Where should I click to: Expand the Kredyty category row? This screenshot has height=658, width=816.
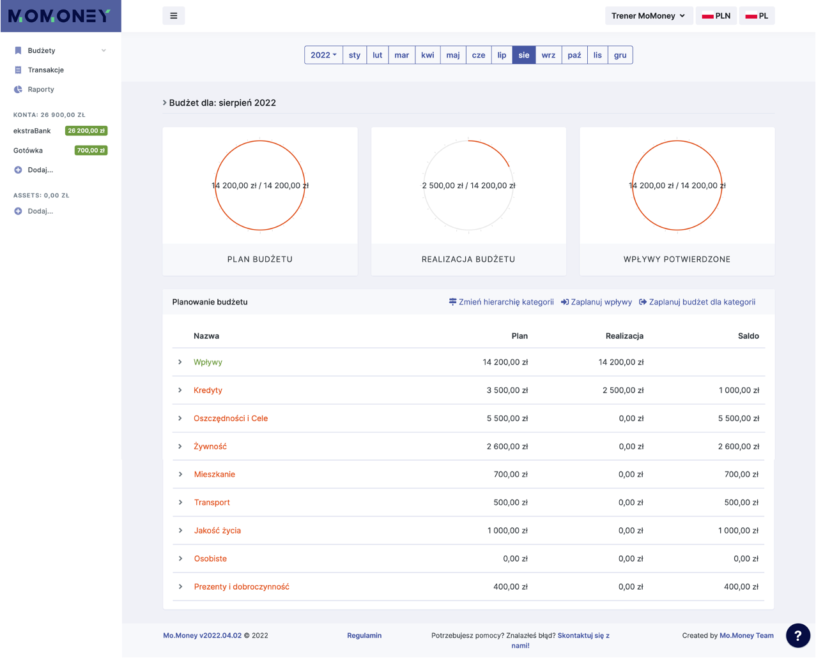(x=180, y=390)
